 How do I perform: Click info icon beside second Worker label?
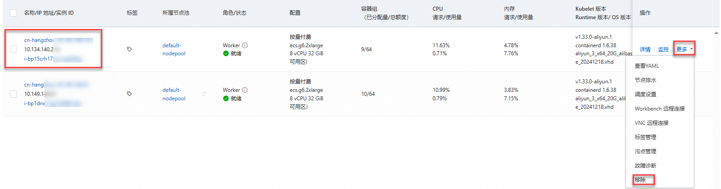click(245, 90)
